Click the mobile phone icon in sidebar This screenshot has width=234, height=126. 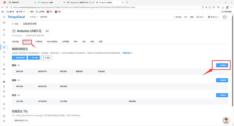pos(4,86)
